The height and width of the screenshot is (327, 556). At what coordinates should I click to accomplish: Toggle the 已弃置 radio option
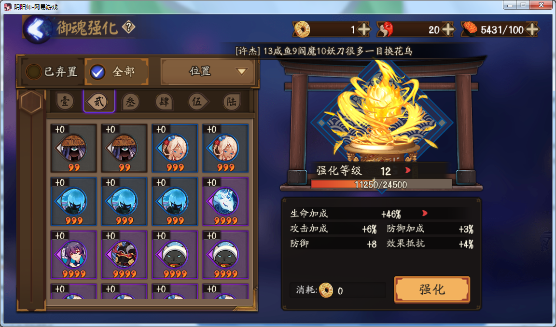point(52,72)
